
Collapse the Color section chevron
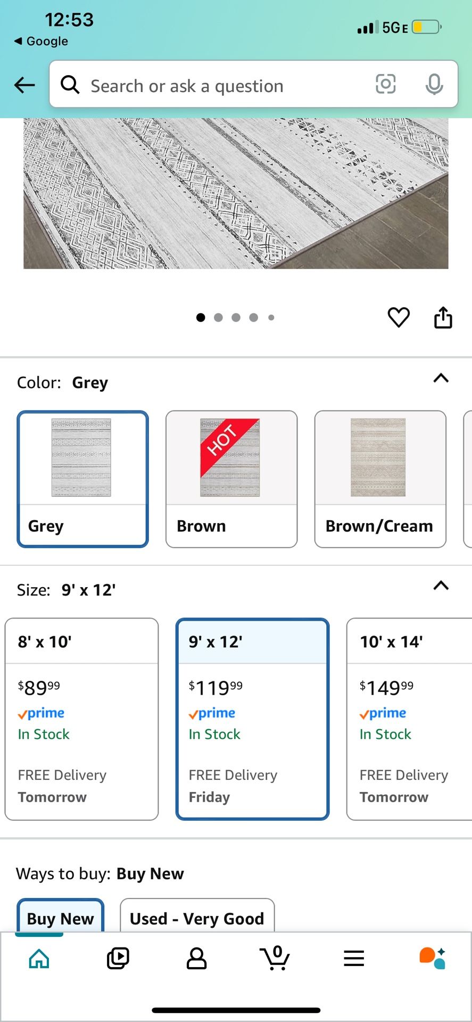point(441,378)
